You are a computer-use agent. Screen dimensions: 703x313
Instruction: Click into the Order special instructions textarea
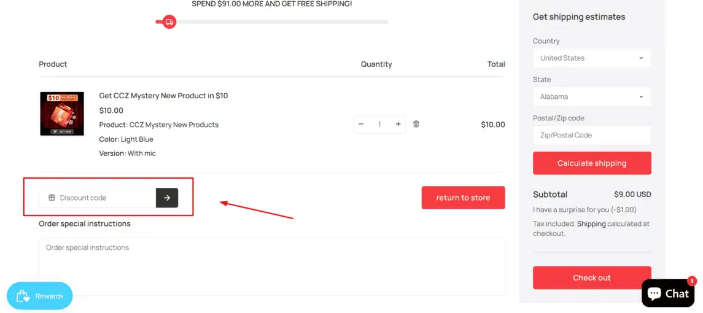(272, 266)
